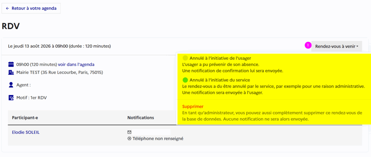Viewport: 371px width, 157px height.
Task: Click the back arrow in Retour button
Action: pyautogui.click(x=8, y=8)
